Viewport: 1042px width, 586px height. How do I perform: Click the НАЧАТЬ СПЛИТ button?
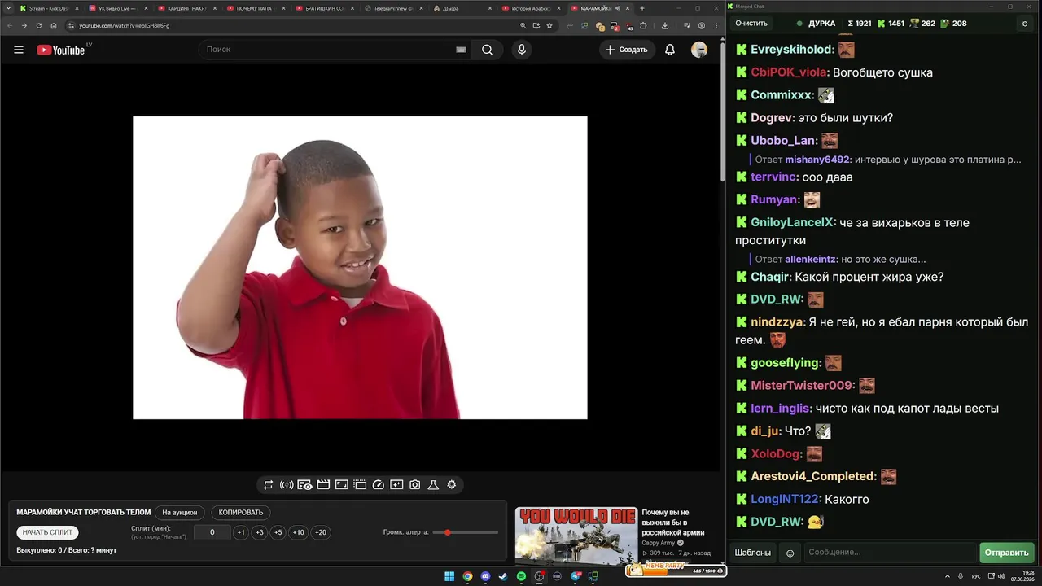[x=48, y=532]
